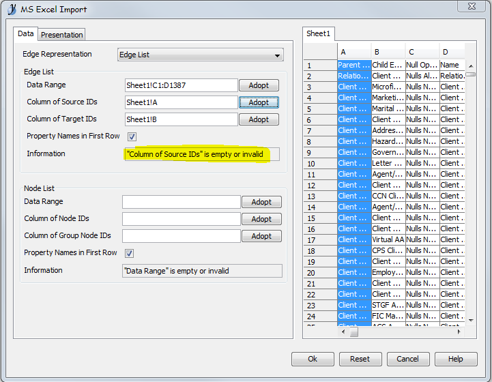Click the sheet horizontal scrollbar right arrow

click(x=459, y=332)
